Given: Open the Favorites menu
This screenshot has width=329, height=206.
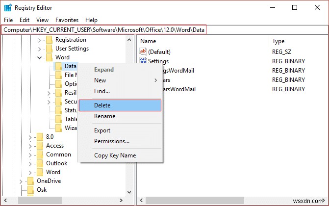Looking at the screenshot, I should (x=67, y=20).
